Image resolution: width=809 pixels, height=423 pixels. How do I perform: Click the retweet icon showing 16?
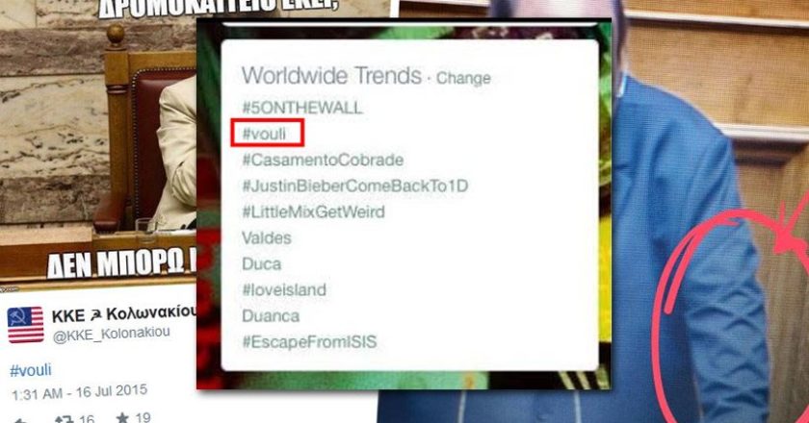pyautogui.click(x=65, y=419)
